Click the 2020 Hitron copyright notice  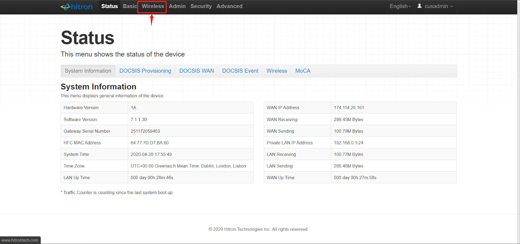pos(258,229)
